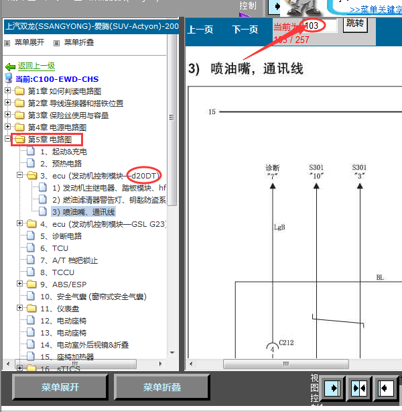The height and width of the screenshot is (412, 402).
Task: Select 2) 燃油滤清器警告灯 entry
Action: (109, 200)
